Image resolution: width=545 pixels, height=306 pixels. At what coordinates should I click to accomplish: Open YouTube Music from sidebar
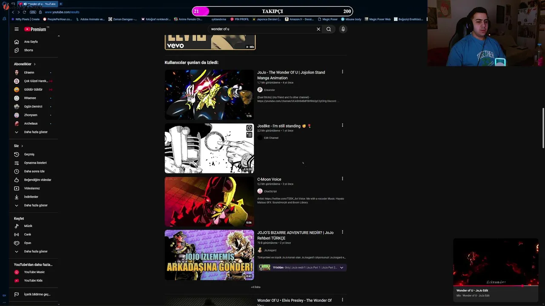[x=33, y=272]
